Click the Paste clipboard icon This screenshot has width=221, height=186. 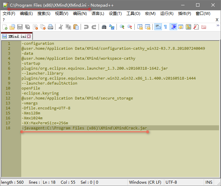76,27
